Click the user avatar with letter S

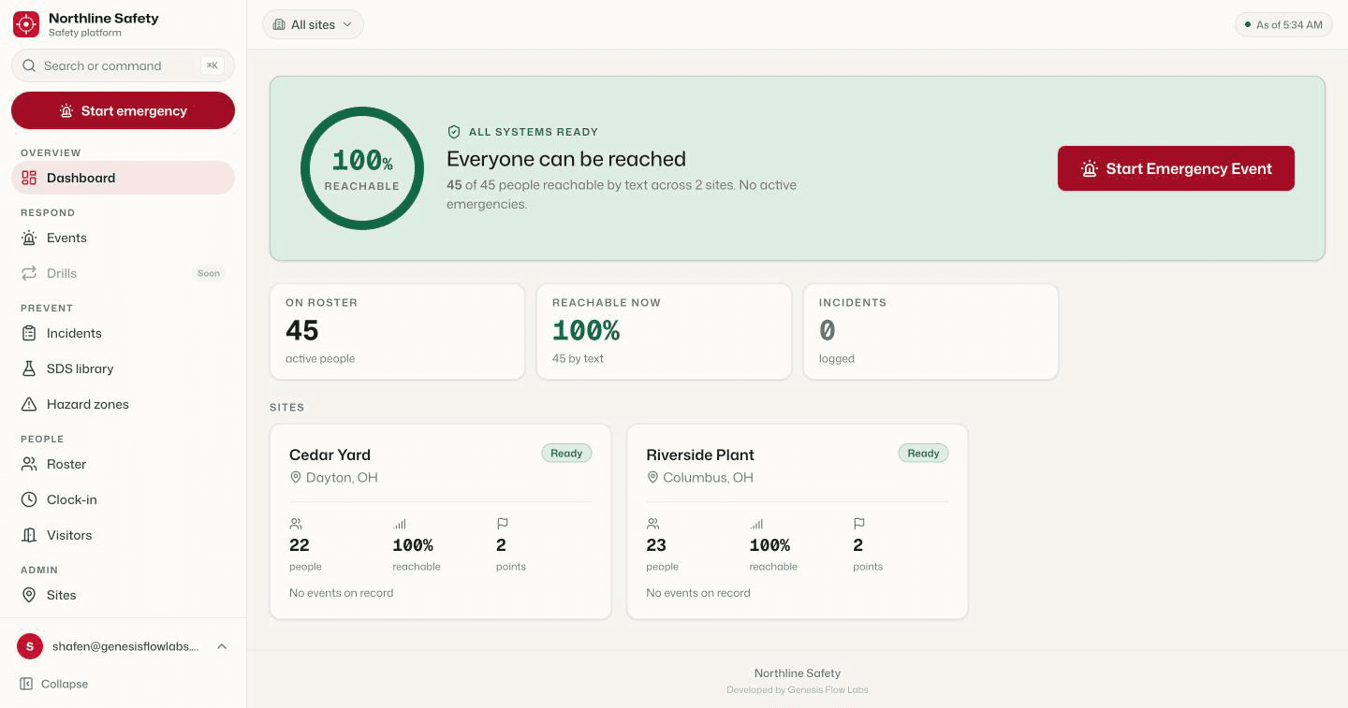pos(30,646)
